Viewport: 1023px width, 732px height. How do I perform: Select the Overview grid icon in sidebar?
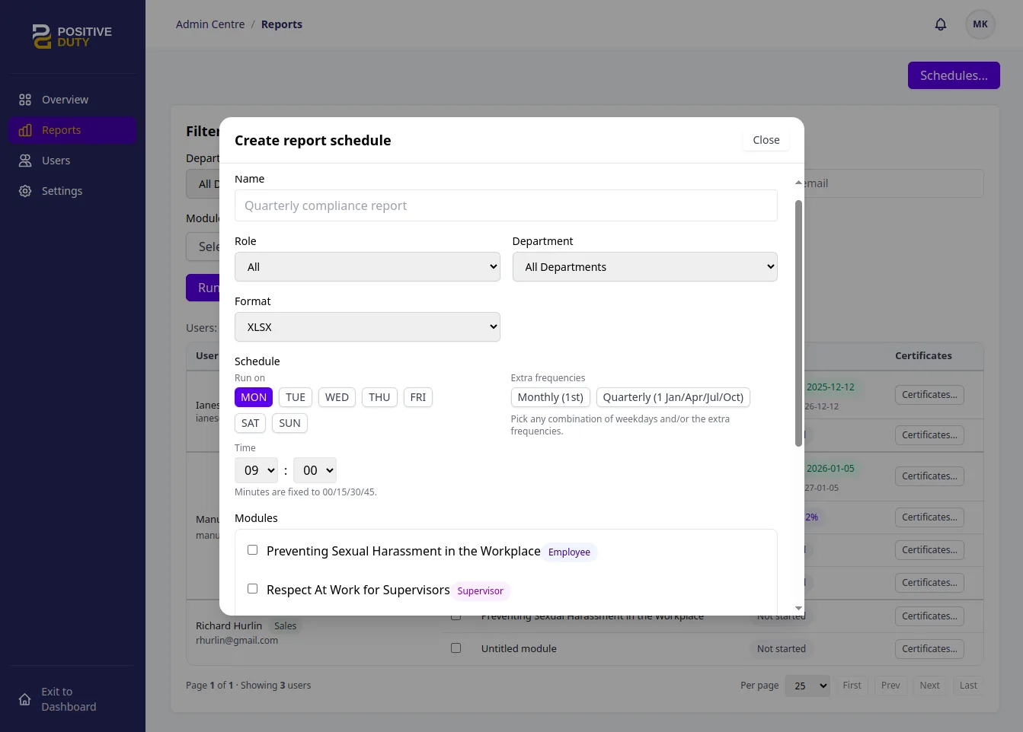25,99
